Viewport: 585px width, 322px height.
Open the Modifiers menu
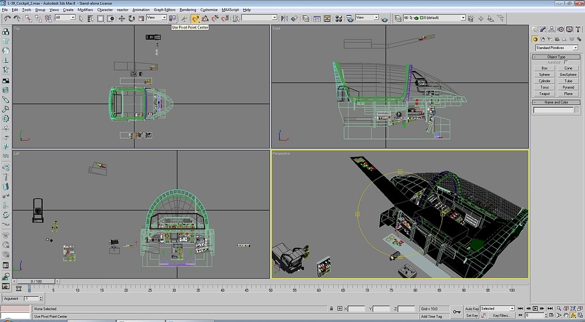coord(85,10)
